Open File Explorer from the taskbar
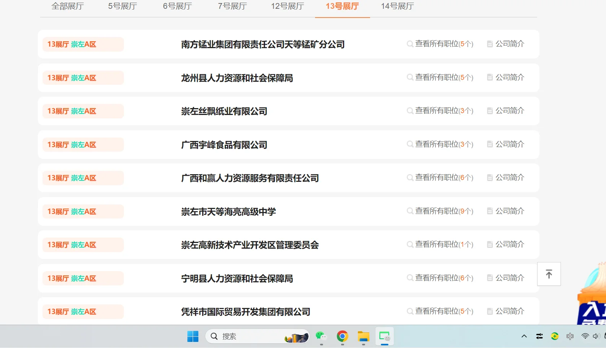 tap(363, 336)
